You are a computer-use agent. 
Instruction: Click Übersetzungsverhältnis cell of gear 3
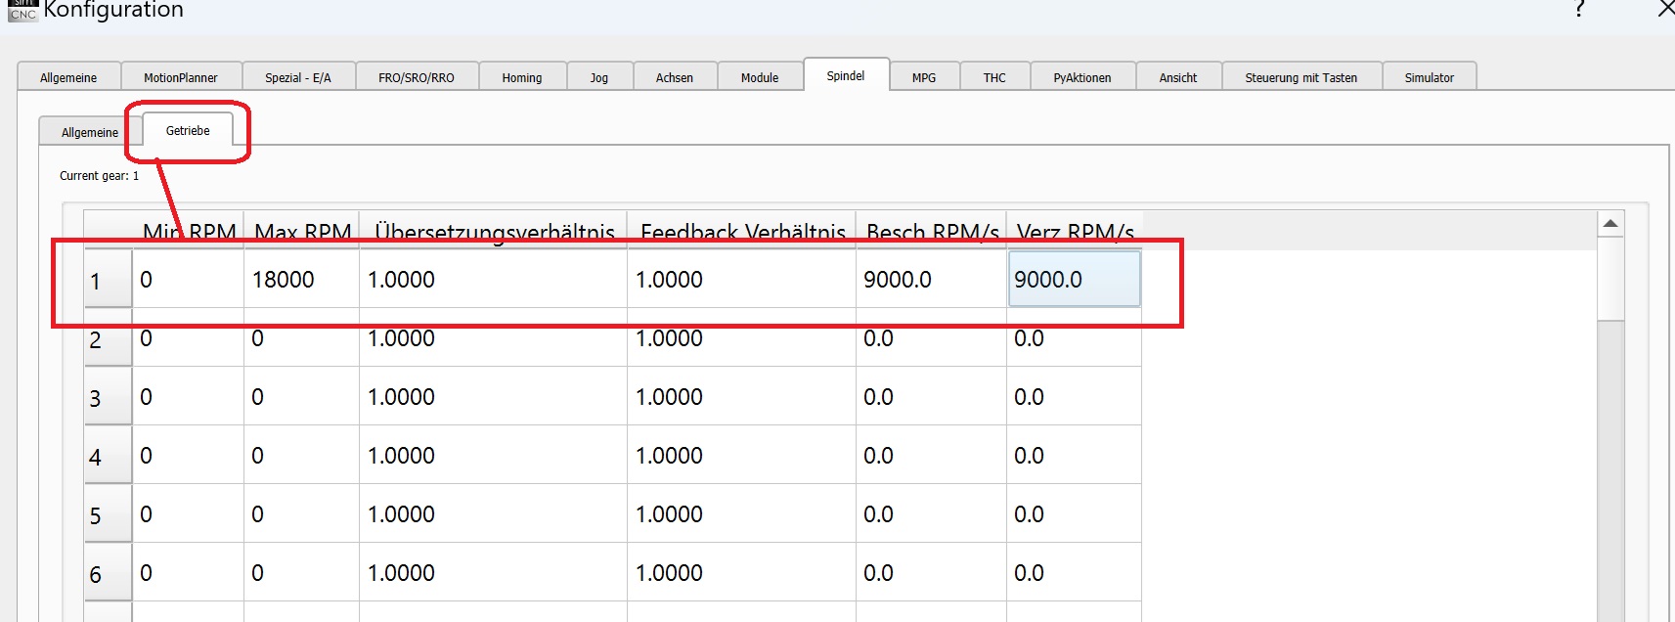coord(492,397)
